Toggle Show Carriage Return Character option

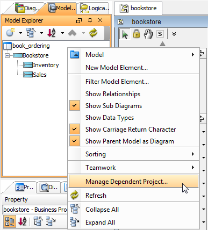[x=133, y=130]
